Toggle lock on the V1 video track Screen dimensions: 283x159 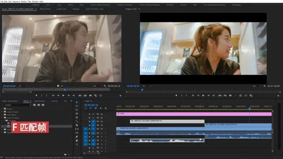[90, 128]
